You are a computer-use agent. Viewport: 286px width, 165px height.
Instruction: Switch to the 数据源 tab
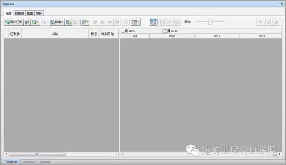[x=20, y=13]
